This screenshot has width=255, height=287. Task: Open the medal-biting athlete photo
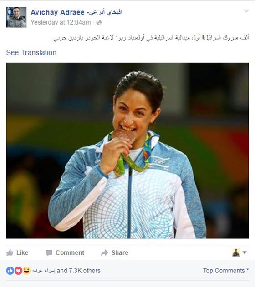pos(127,151)
